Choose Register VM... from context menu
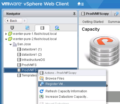This screenshot has height=104, width=120. (72, 84)
